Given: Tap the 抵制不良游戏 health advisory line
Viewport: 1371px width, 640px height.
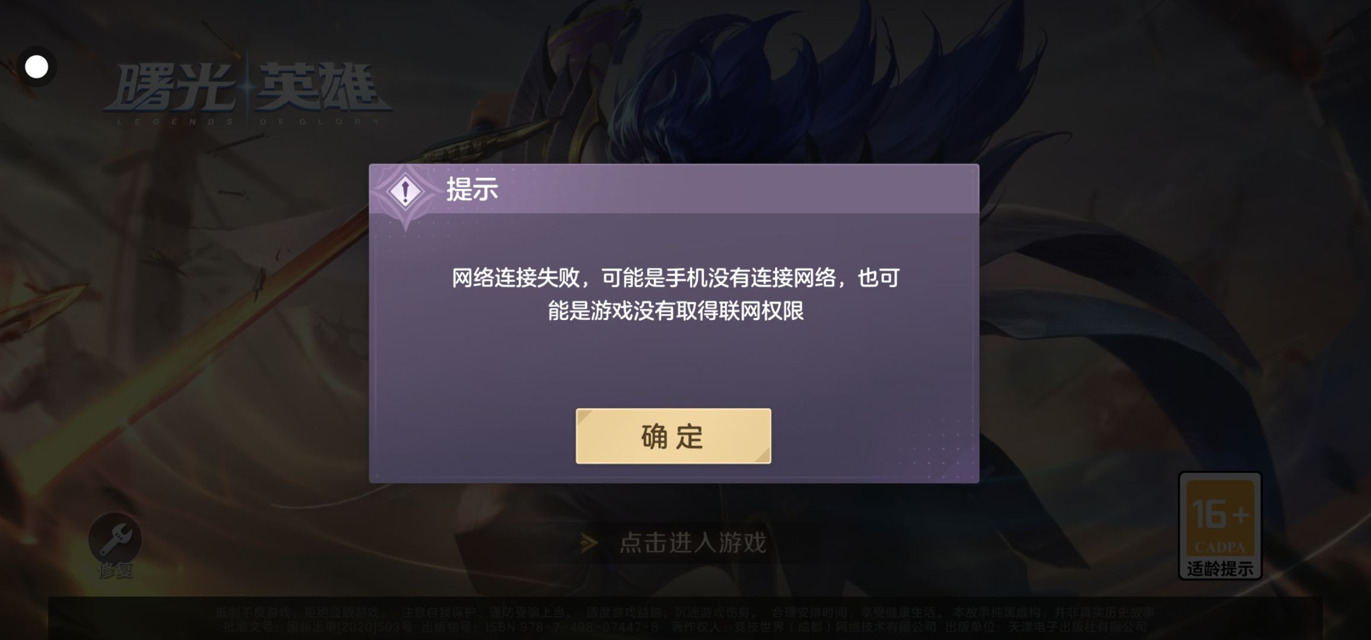Looking at the screenshot, I should [685, 612].
